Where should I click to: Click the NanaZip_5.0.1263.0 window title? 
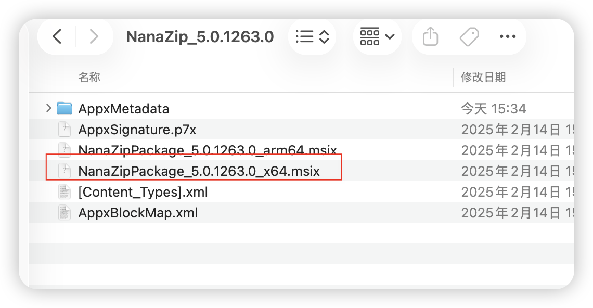pos(200,36)
